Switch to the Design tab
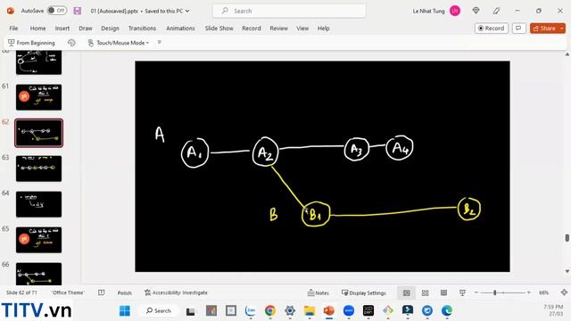Image resolution: width=571 pixels, height=321 pixels. coord(110,28)
